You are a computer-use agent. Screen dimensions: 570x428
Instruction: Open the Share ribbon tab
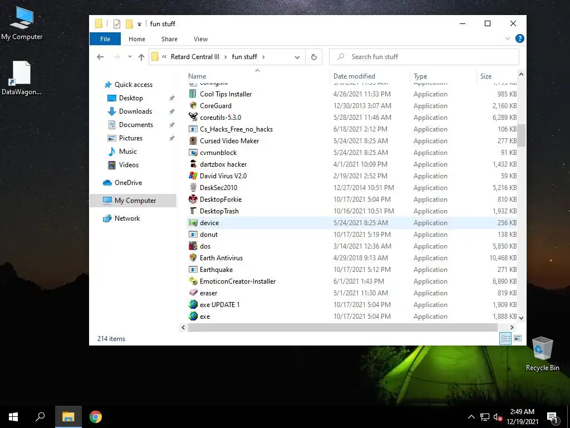169,39
